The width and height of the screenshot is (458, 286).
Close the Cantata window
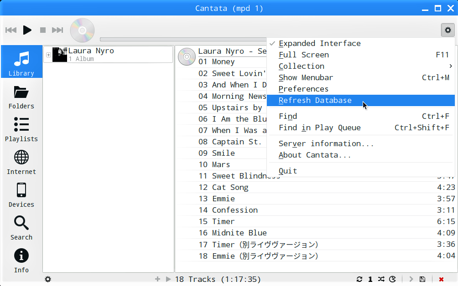(451, 8)
